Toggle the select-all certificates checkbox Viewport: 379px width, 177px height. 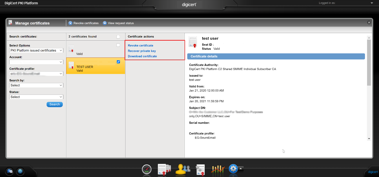(118, 37)
